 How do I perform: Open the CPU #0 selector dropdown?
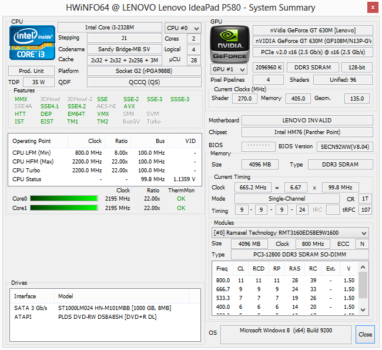tap(183, 28)
